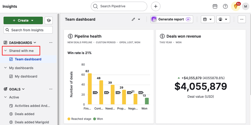Click the Generate report button
251x125 pixels.
tap(172, 19)
